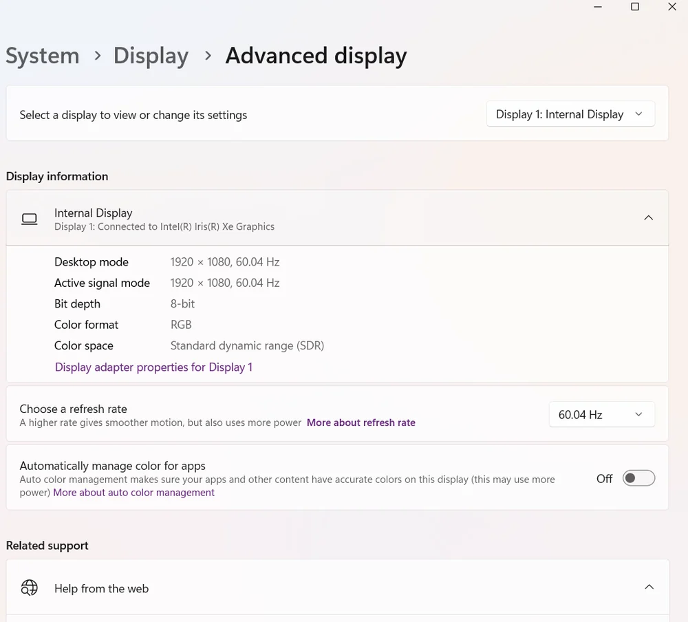Open More about refresh rate link
Screen dimensions: 688x622
point(361,422)
